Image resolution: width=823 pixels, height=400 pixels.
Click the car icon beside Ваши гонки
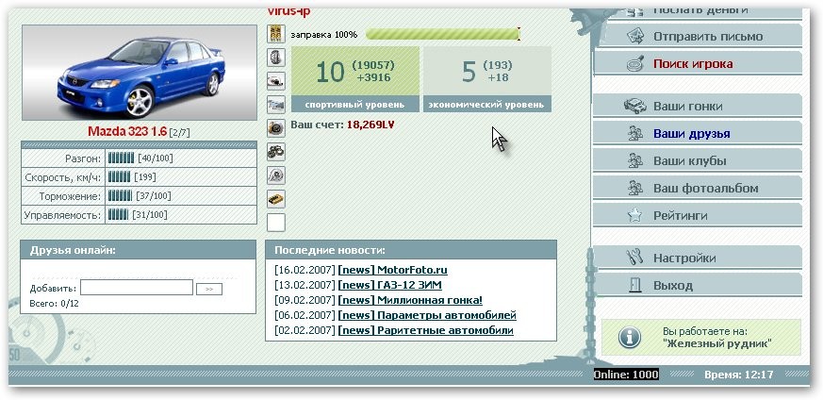tap(635, 106)
